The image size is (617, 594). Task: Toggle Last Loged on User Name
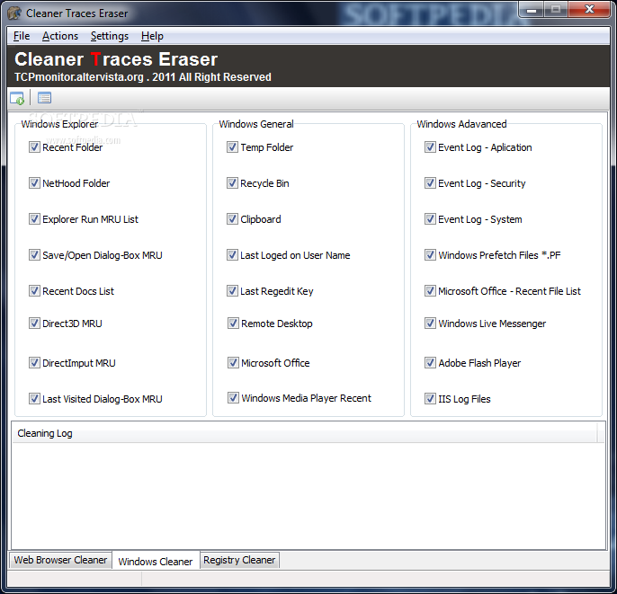pyautogui.click(x=232, y=255)
